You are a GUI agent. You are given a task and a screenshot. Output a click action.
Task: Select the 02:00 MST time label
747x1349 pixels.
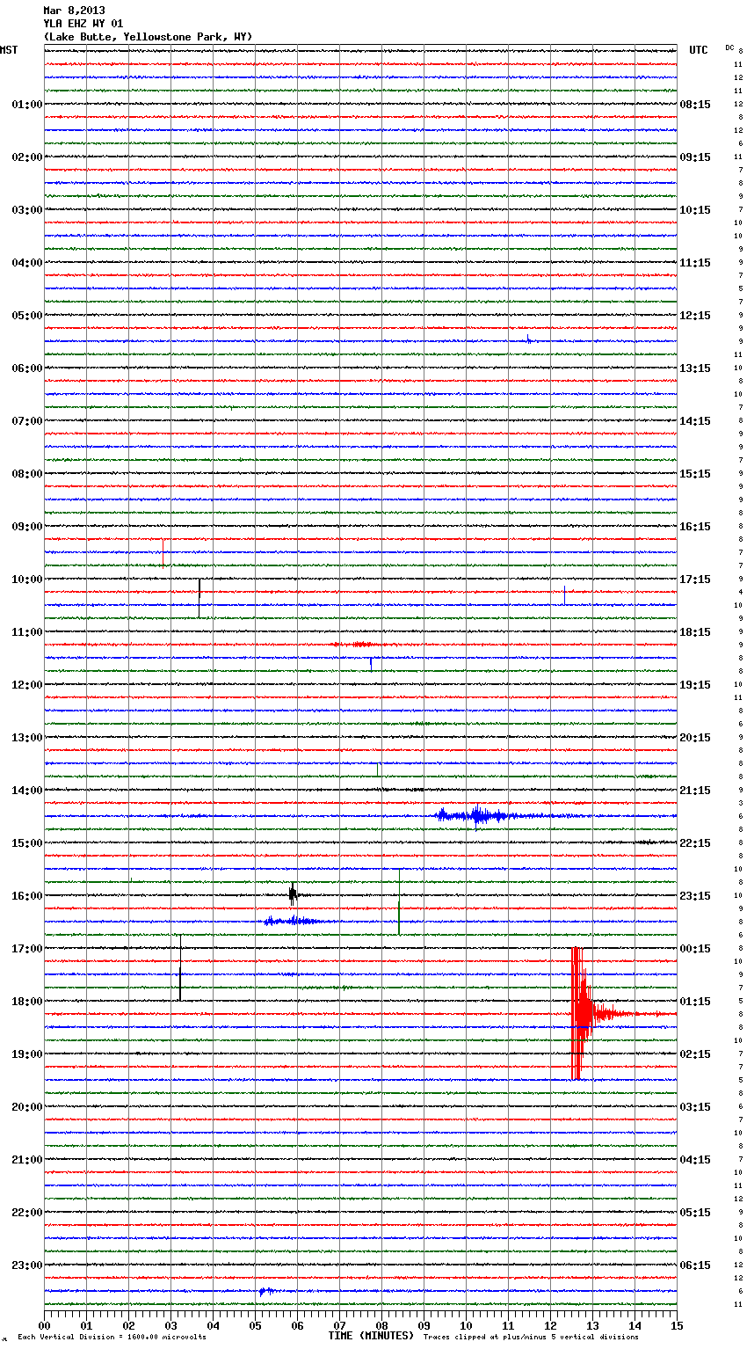coord(27,157)
